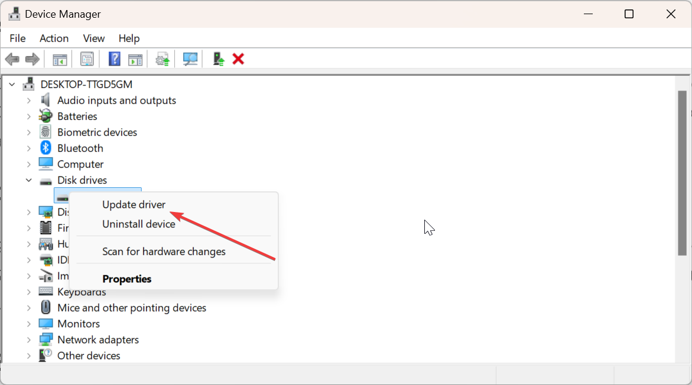Click the Keyboards category icon
Image resolution: width=692 pixels, height=385 pixels.
tap(46, 292)
